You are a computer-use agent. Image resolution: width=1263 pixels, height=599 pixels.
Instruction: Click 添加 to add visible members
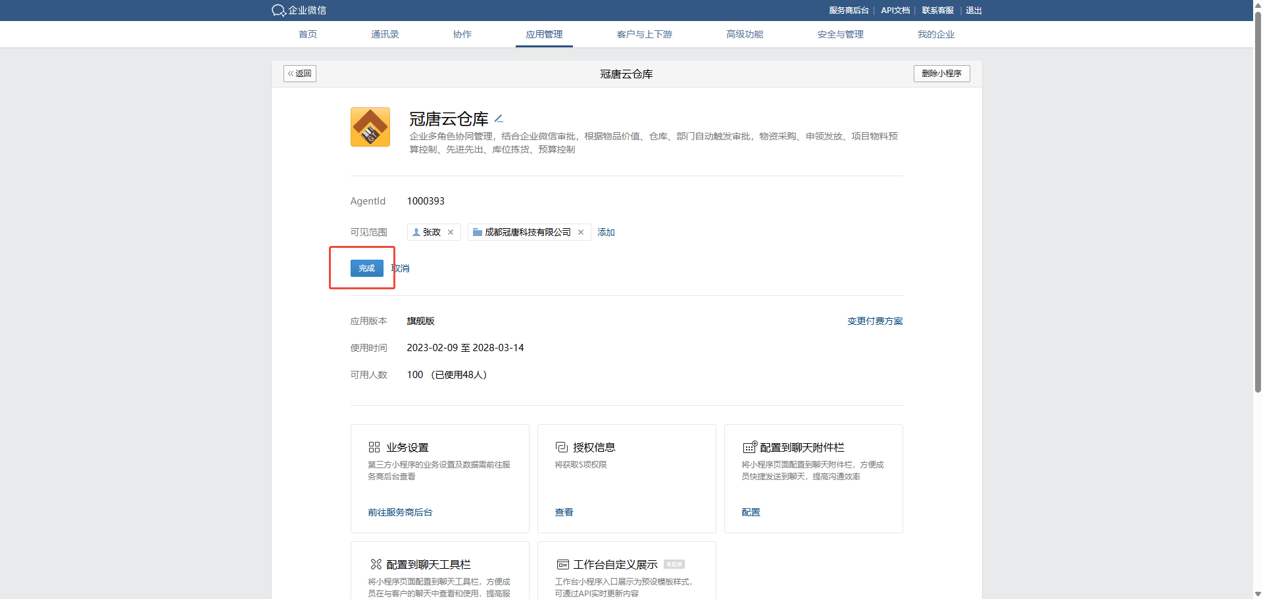click(606, 232)
